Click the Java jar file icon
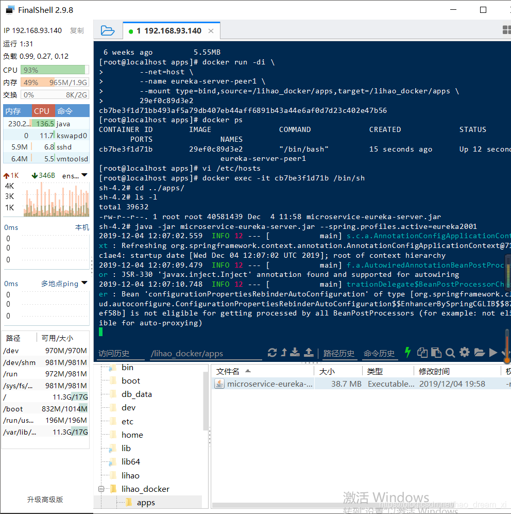 [219, 384]
